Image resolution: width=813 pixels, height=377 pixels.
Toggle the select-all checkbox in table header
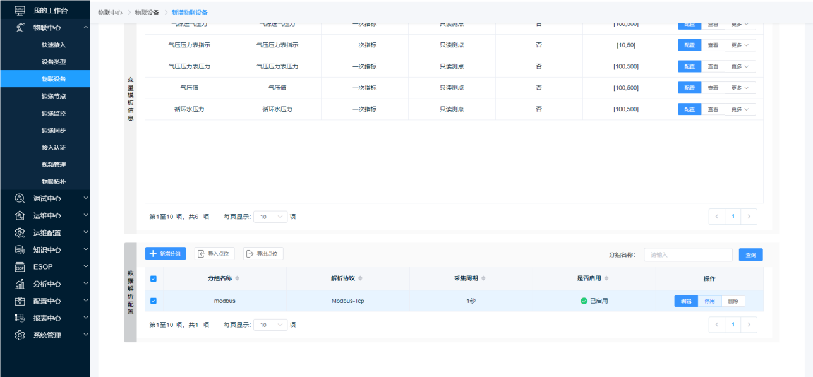pos(153,278)
